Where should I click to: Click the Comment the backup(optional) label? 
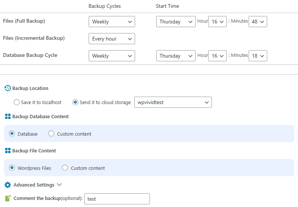(x=48, y=198)
